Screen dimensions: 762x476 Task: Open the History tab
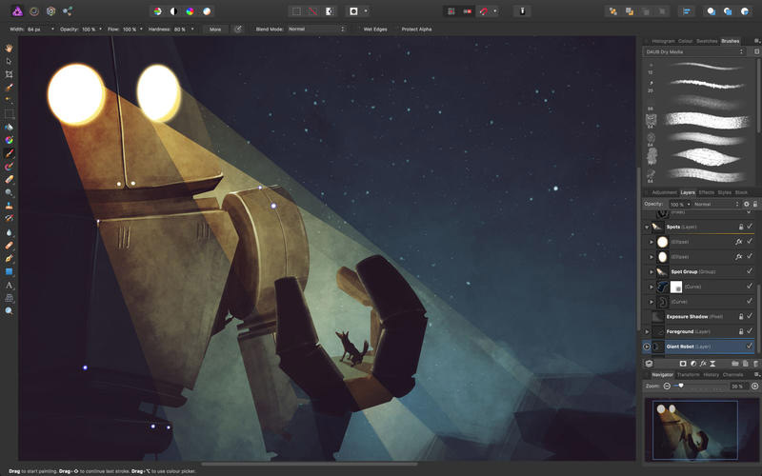click(x=711, y=374)
